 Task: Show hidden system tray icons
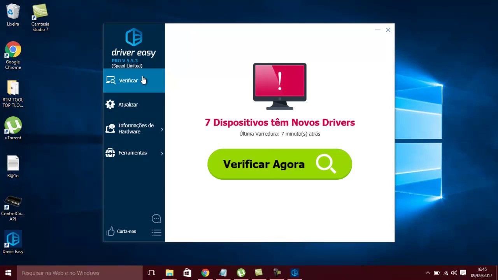click(x=428, y=273)
